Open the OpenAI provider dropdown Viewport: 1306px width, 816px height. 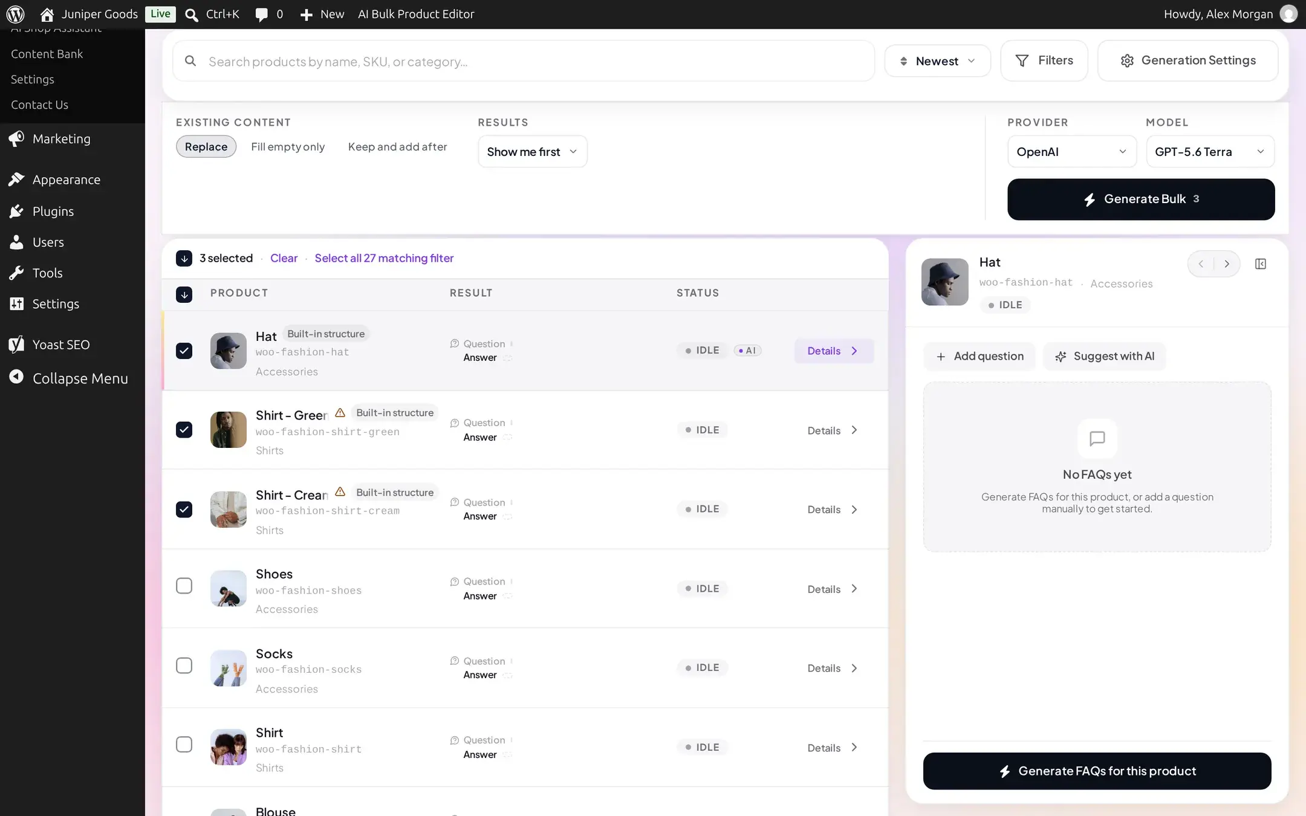[x=1071, y=152]
